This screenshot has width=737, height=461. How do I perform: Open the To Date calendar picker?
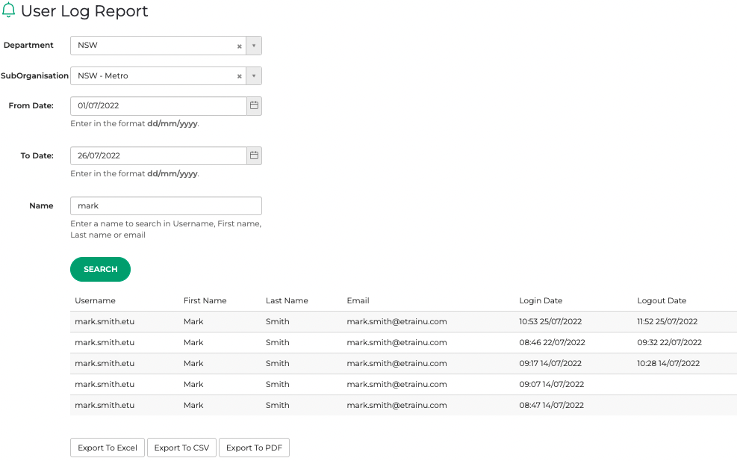[x=254, y=155]
